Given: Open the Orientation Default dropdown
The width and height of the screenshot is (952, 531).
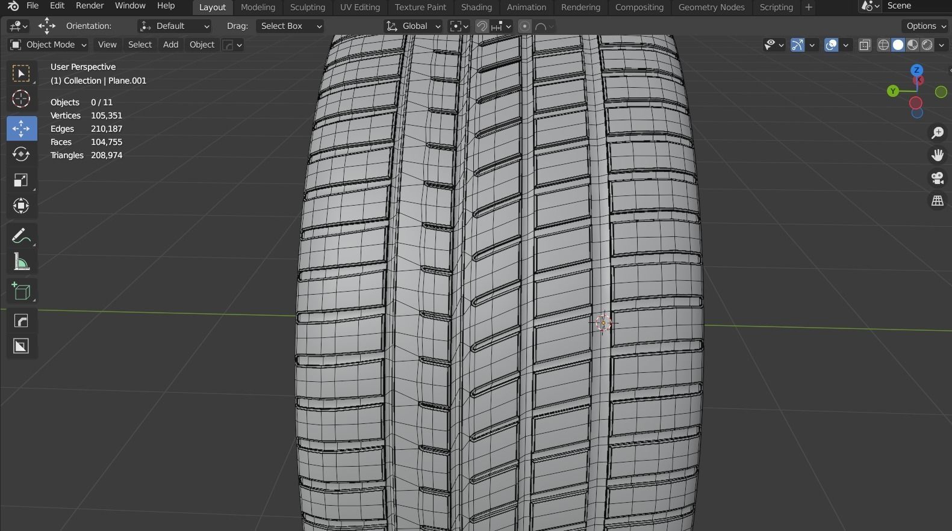Looking at the screenshot, I should pyautogui.click(x=174, y=26).
